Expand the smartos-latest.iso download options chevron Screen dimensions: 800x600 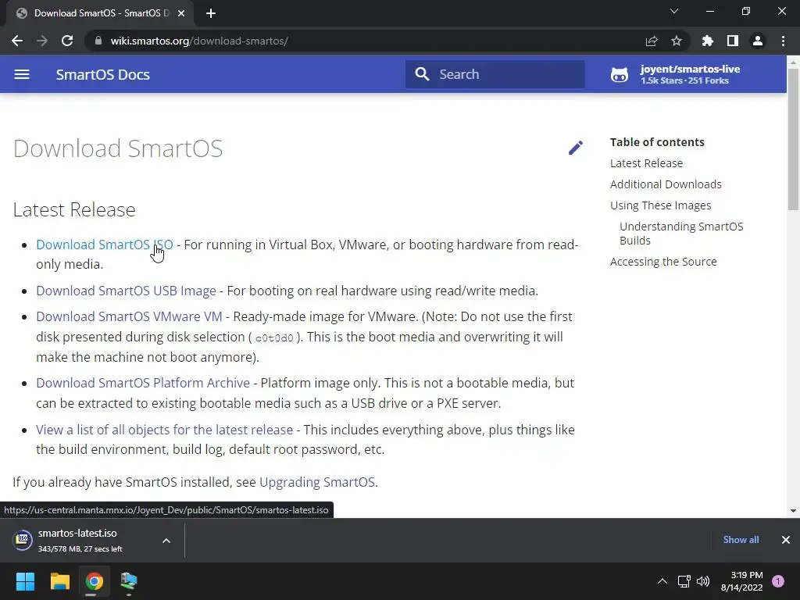coord(166,541)
